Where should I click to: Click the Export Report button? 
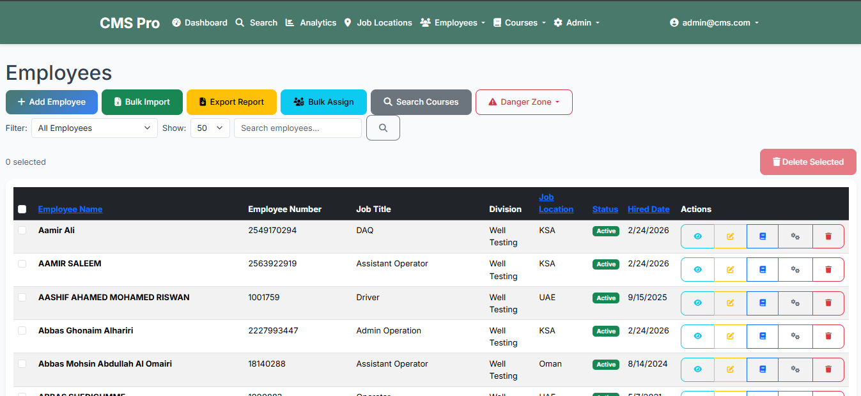pyautogui.click(x=231, y=102)
